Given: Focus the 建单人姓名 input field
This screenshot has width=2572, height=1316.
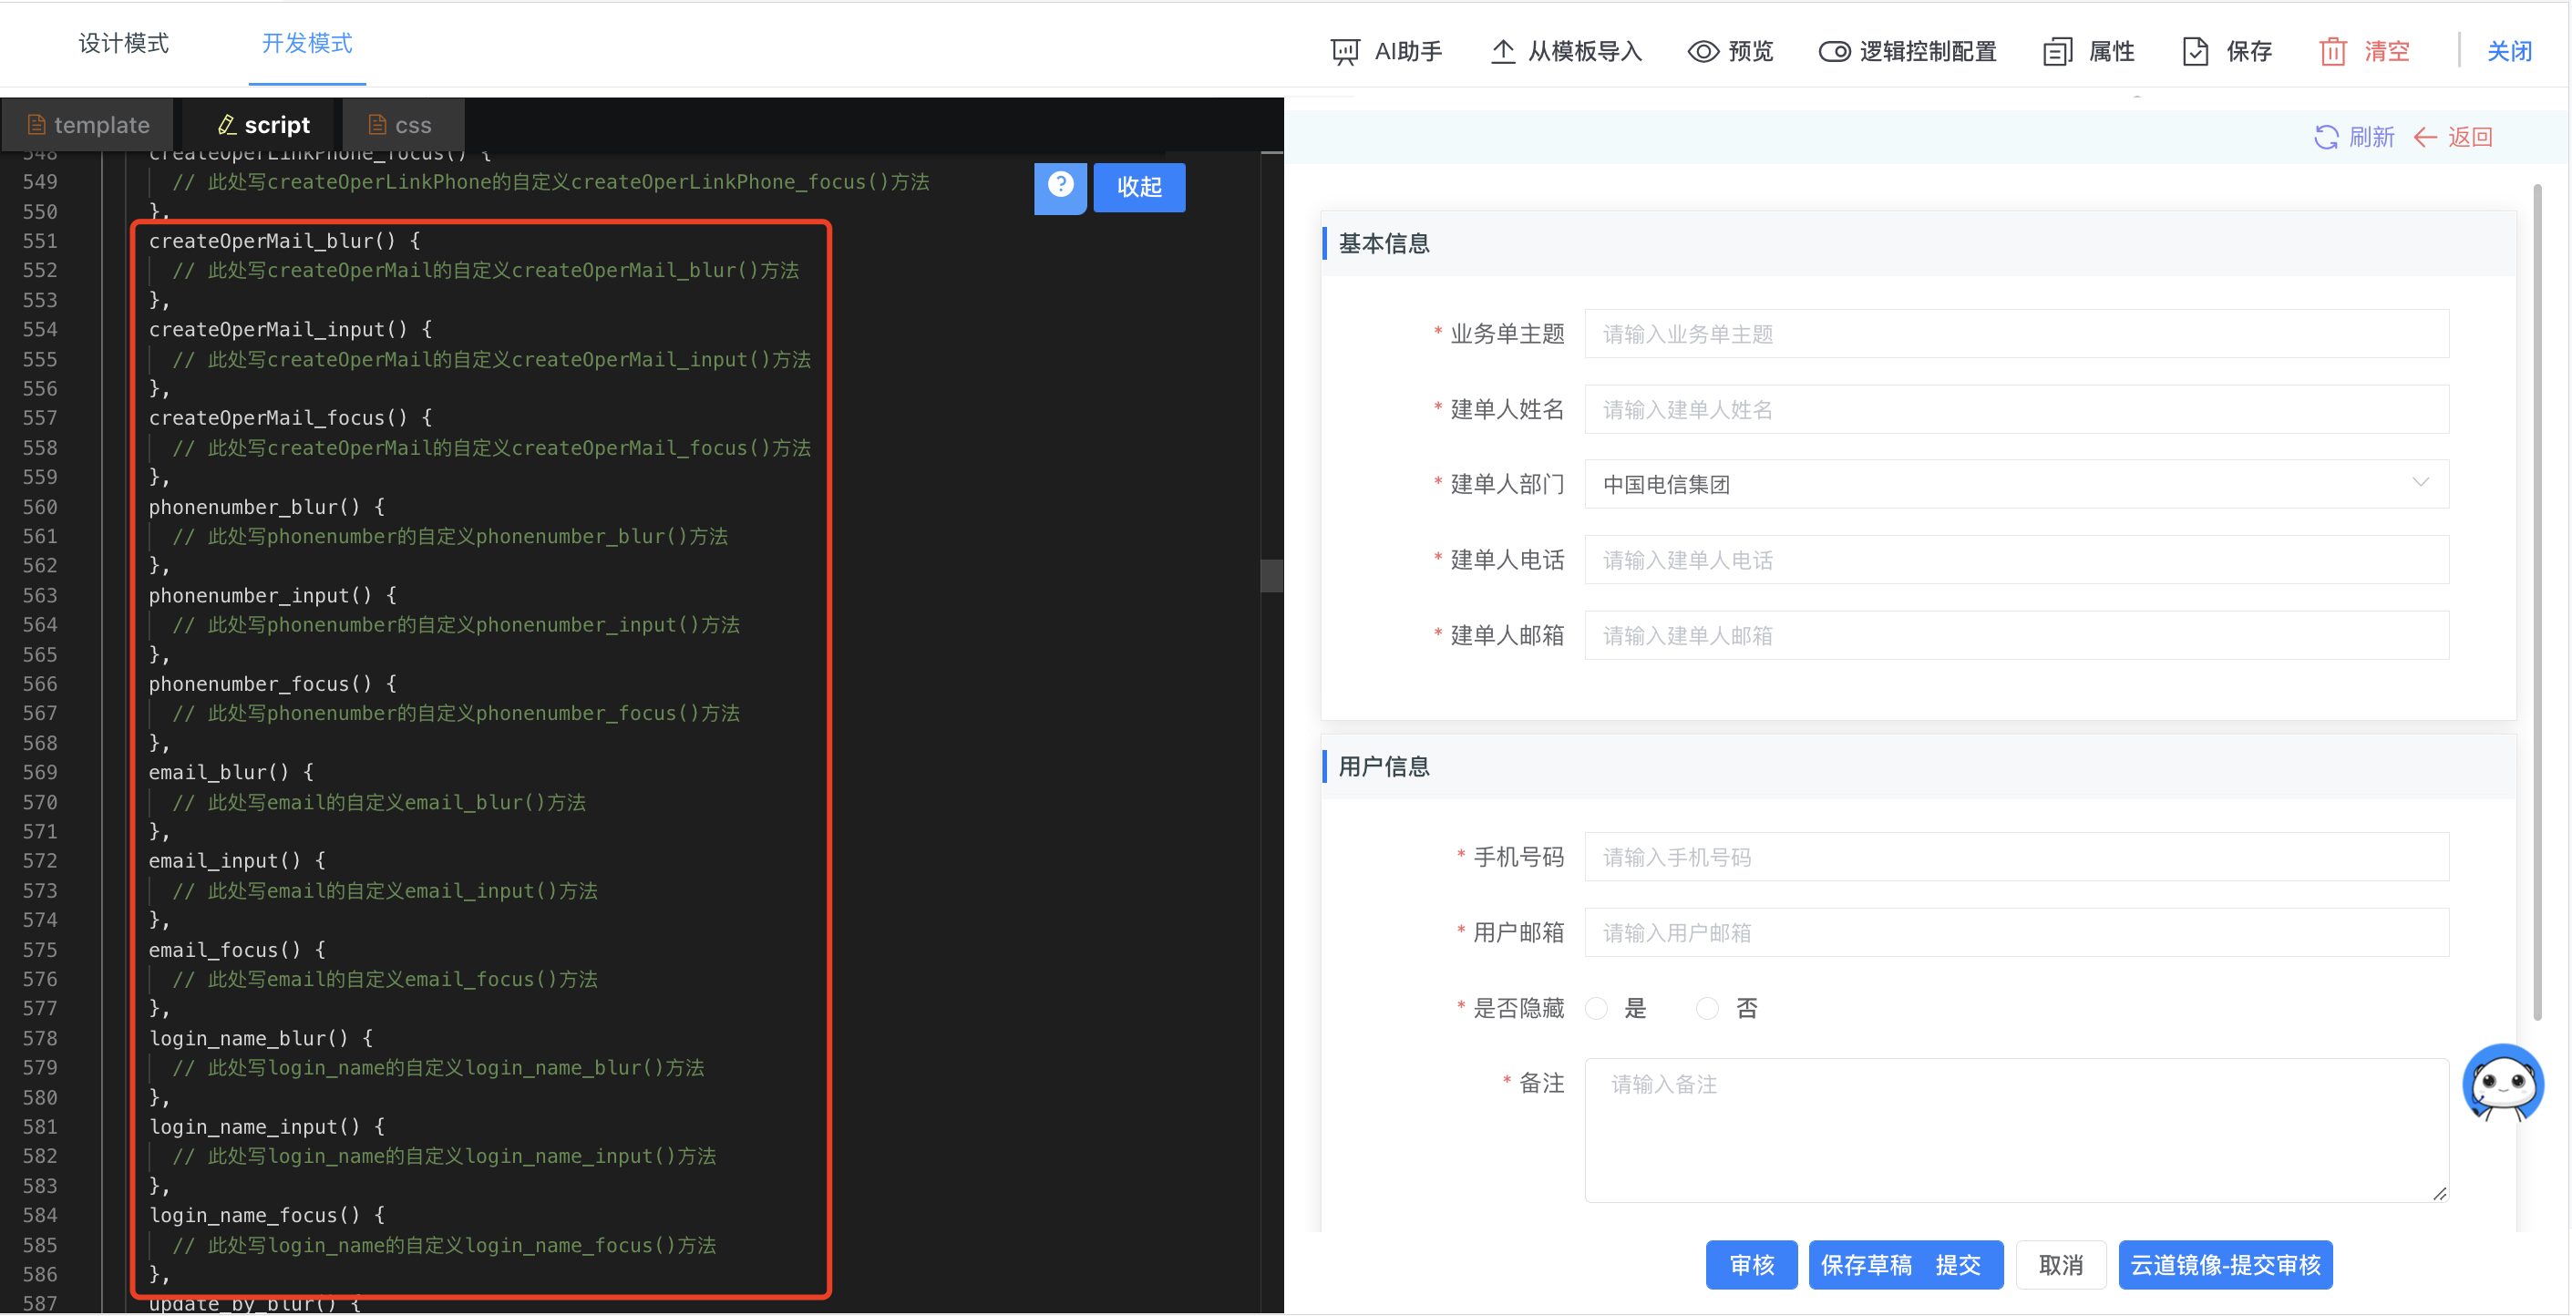Looking at the screenshot, I should [x=2017, y=409].
